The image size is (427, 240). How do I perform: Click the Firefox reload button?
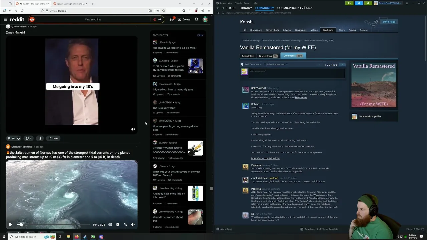point(22,11)
